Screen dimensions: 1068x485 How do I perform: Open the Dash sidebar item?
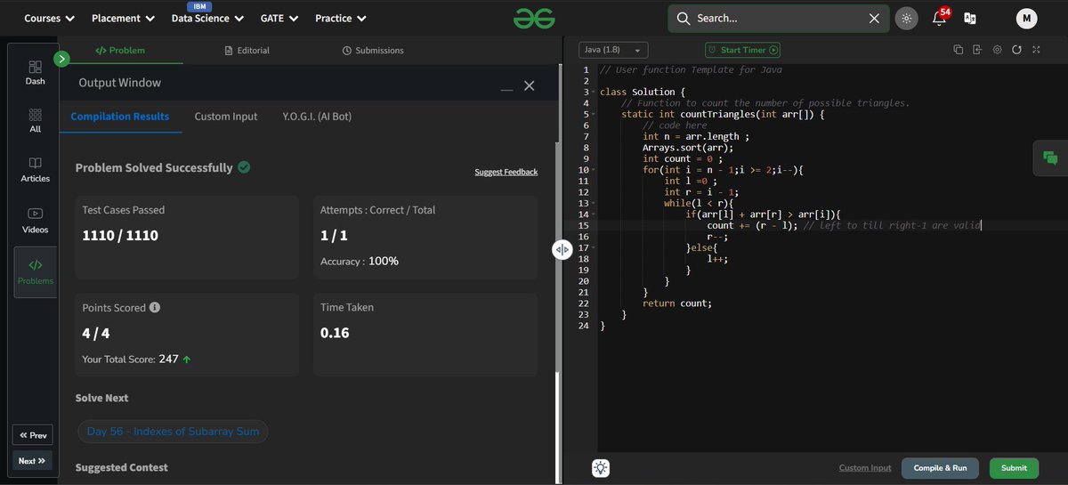coord(35,72)
